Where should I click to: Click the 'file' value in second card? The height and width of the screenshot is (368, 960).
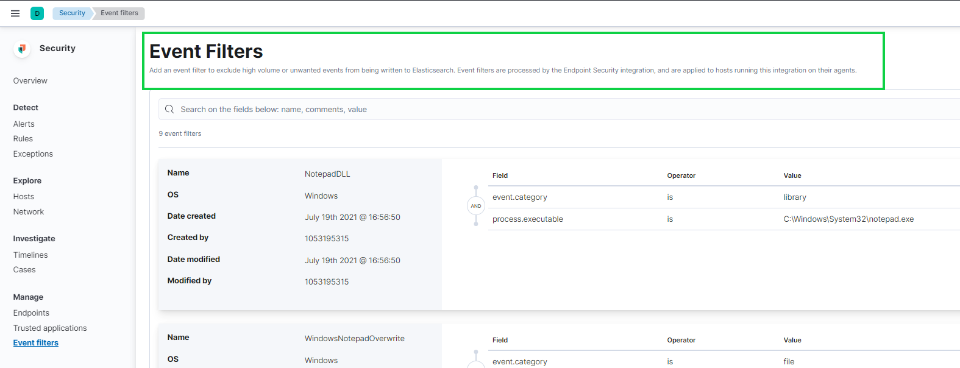789,361
